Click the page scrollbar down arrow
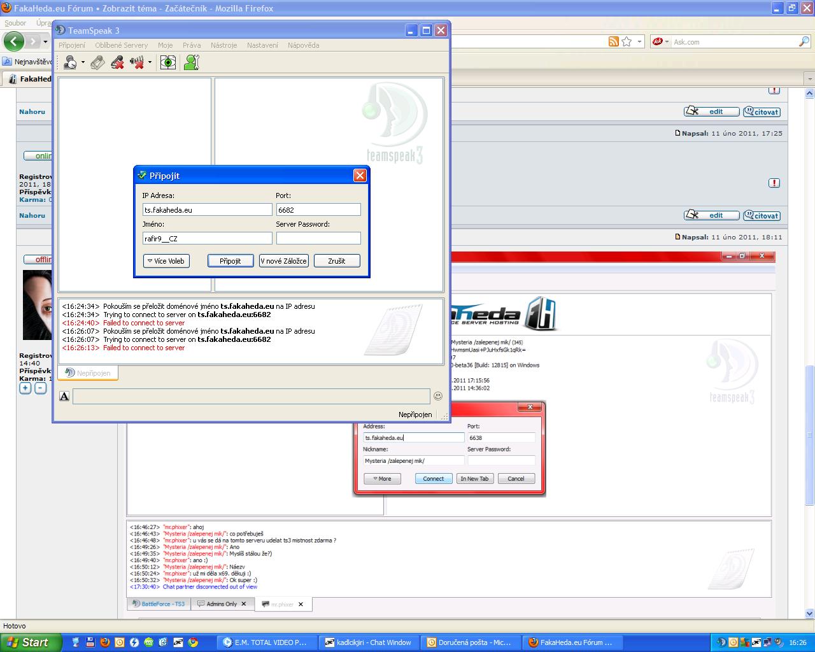The image size is (815, 652). (x=810, y=613)
